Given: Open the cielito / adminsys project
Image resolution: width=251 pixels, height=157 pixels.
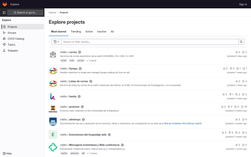Looking at the screenshot, I should click(70, 119).
